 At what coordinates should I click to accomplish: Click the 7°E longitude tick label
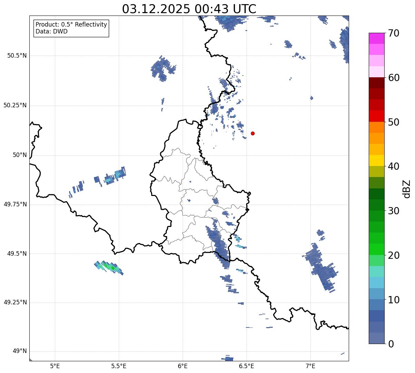[x=311, y=366]
